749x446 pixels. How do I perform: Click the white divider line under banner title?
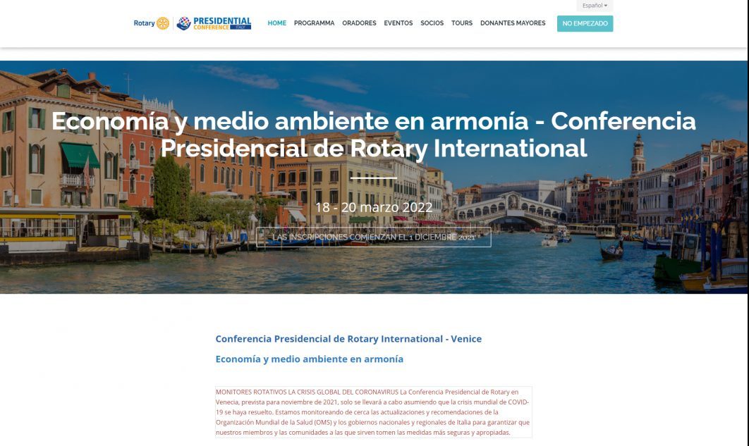point(374,178)
